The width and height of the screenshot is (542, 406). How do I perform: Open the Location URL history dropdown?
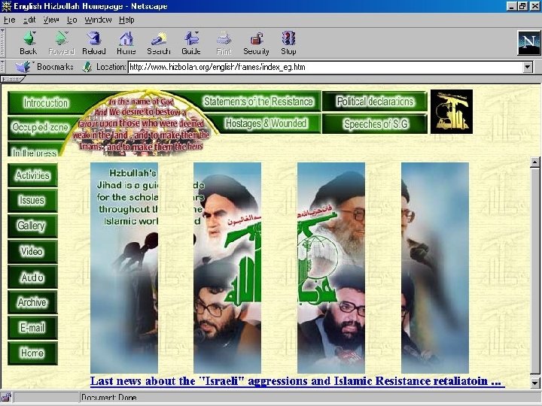click(528, 67)
